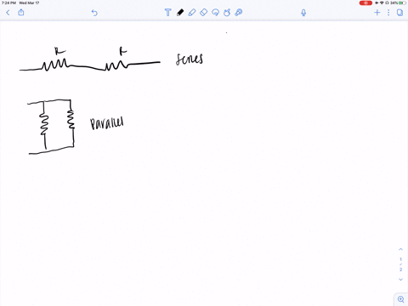
Task: Tap the battery status icon
Action: [x=402, y=3]
